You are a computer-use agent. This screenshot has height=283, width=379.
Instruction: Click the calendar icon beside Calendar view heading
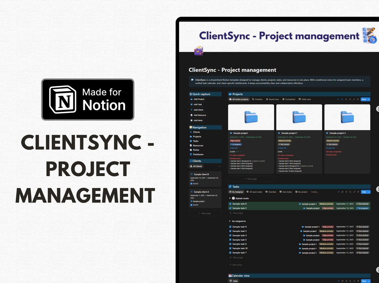click(x=230, y=275)
